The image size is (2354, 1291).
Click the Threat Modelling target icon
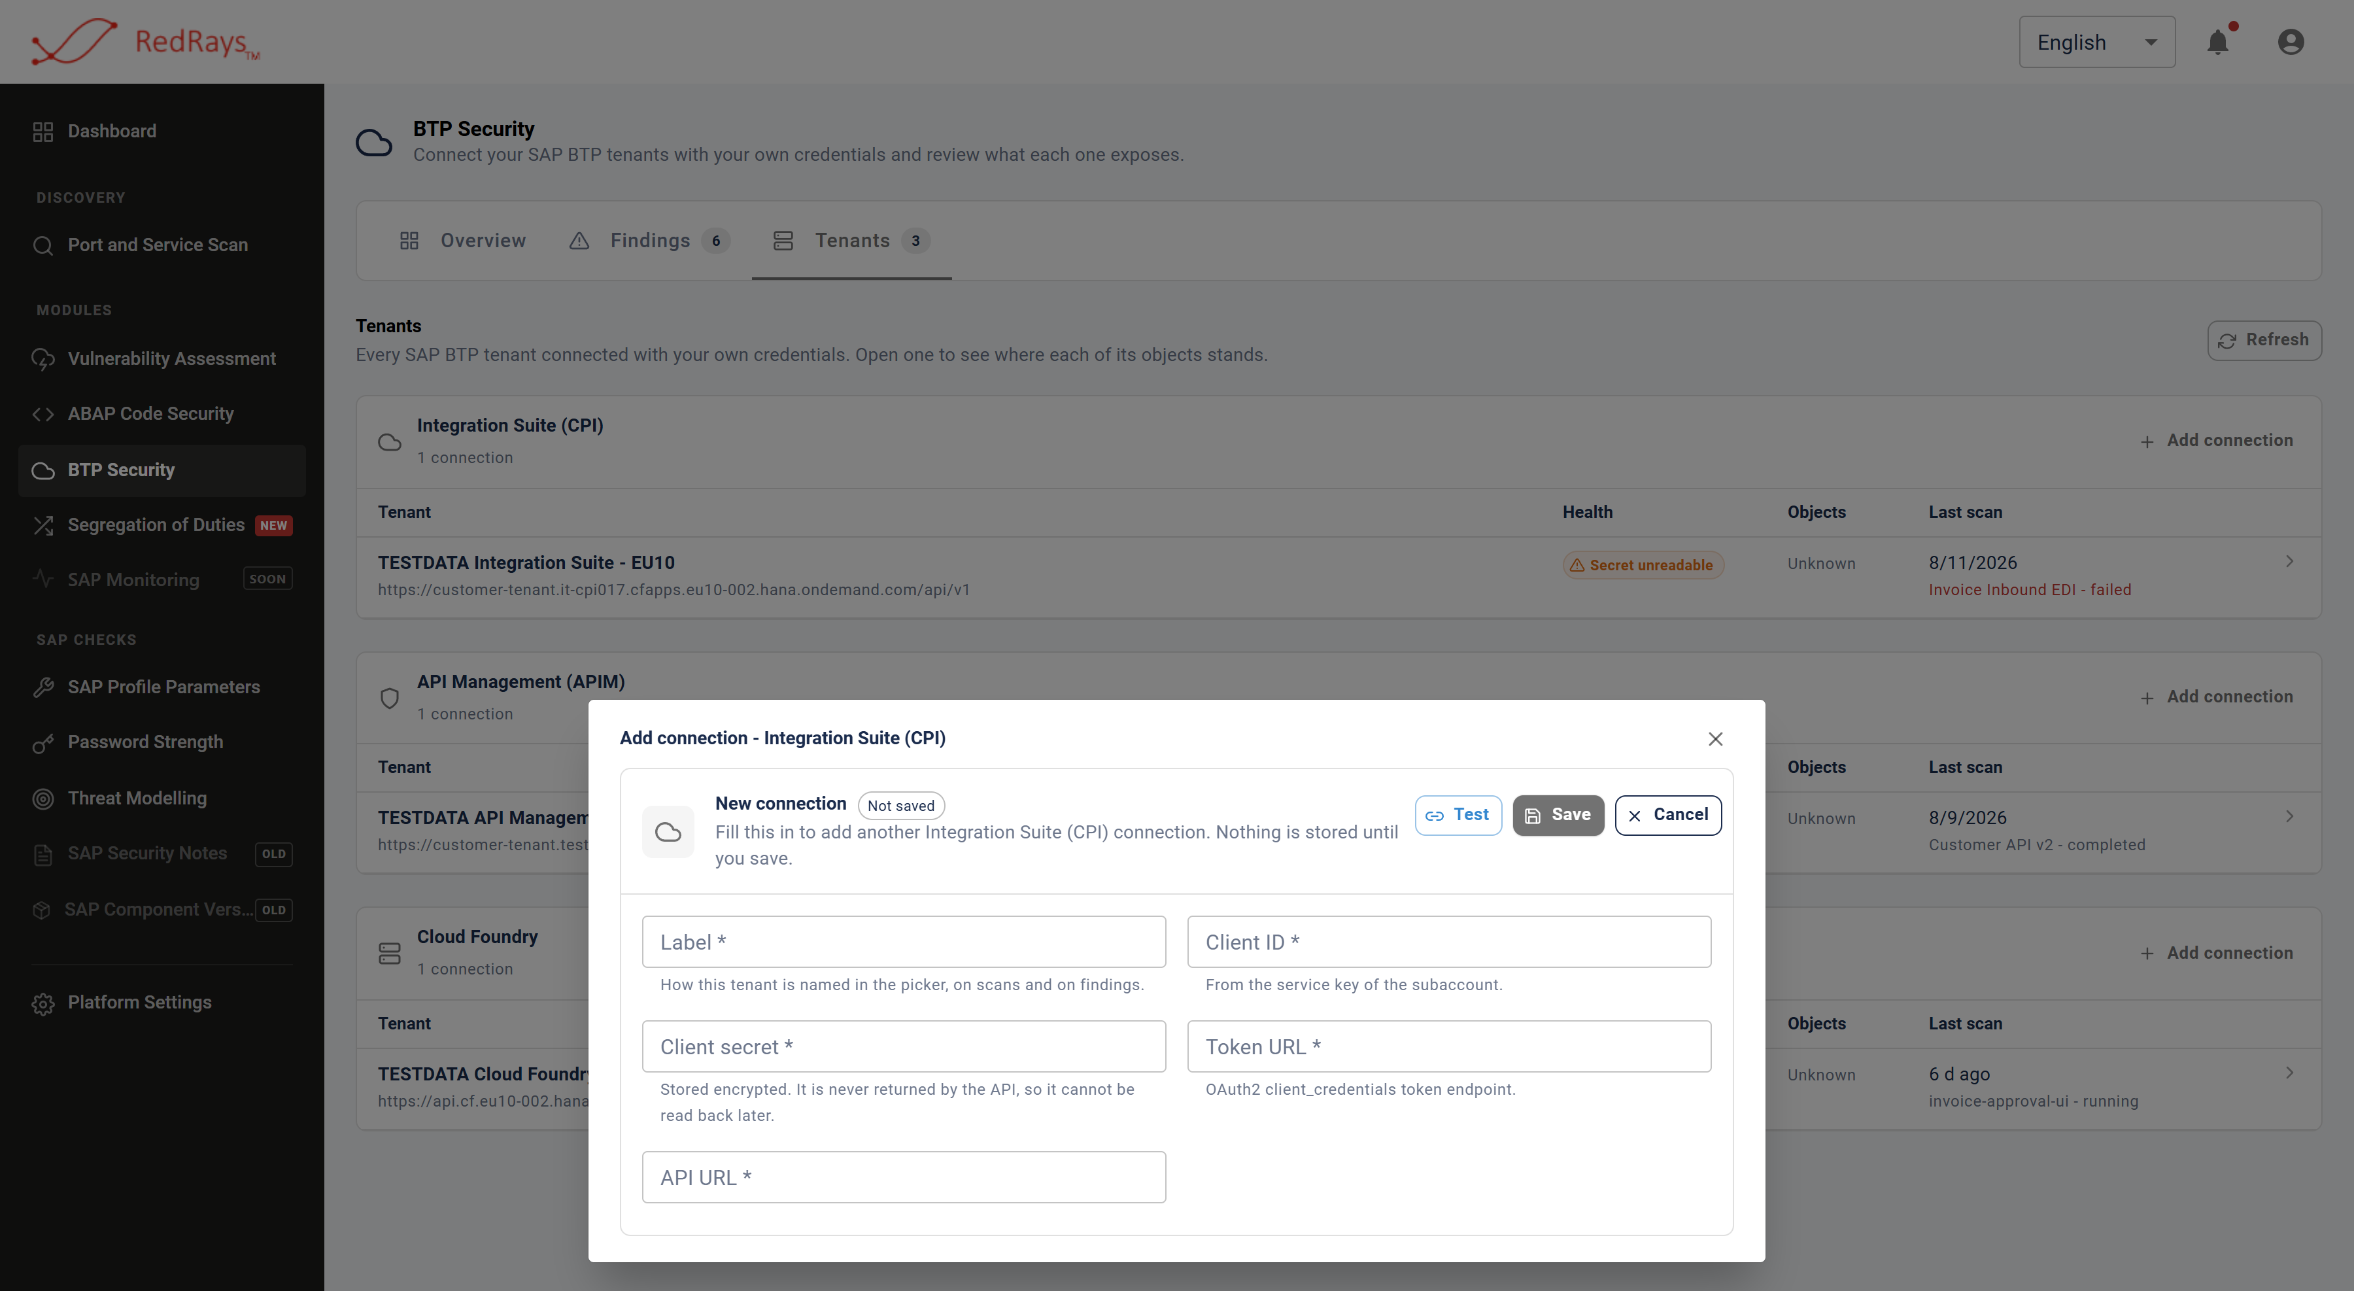[43, 799]
